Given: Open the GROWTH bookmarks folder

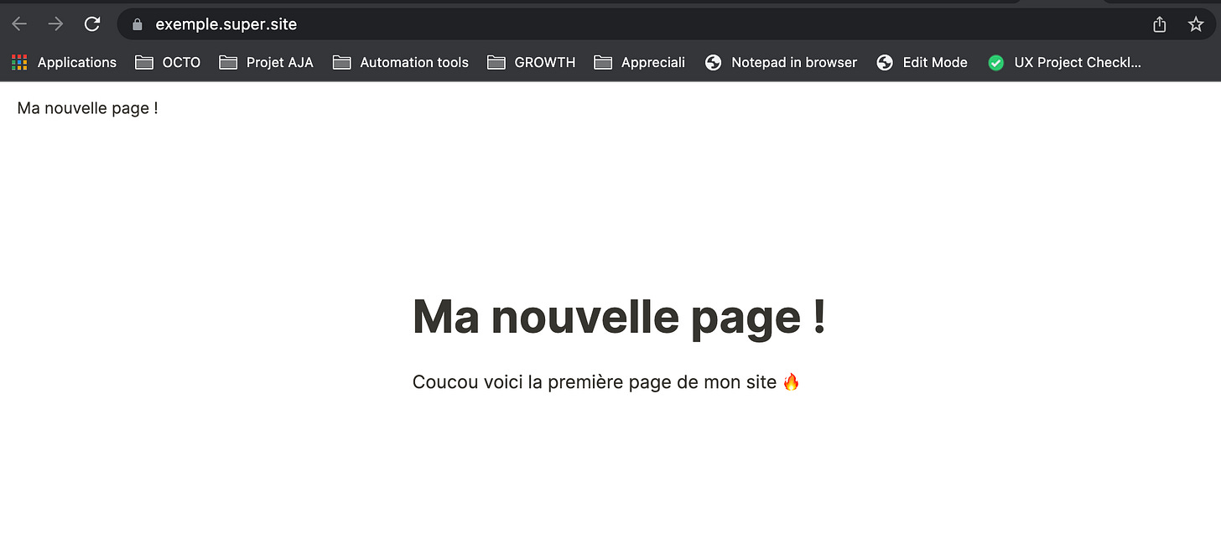Looking at the screenshot, I should [531, 62].
